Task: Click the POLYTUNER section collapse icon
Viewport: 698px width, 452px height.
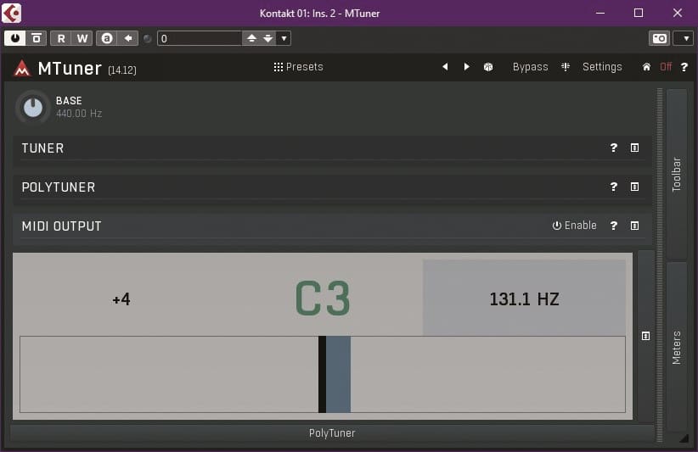Action: coord(635,187)
